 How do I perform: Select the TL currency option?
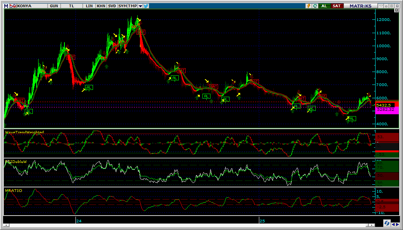[71, 6]
